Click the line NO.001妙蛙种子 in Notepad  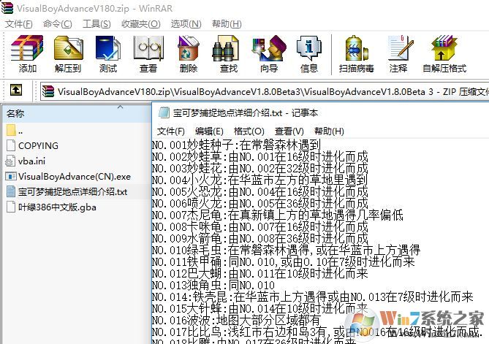point(236,145)
